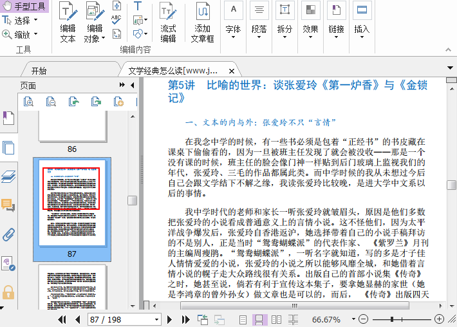The height and width of the screenshot is (327, 457).
Task: Click the search and replace b-a icon
Action: [117, 34]
